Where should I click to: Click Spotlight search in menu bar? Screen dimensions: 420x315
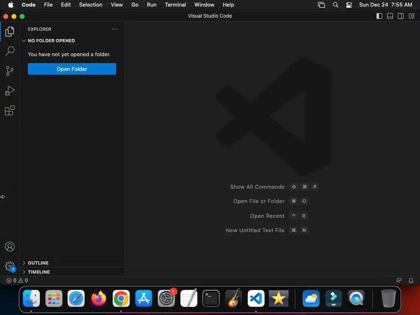point(336,5)
